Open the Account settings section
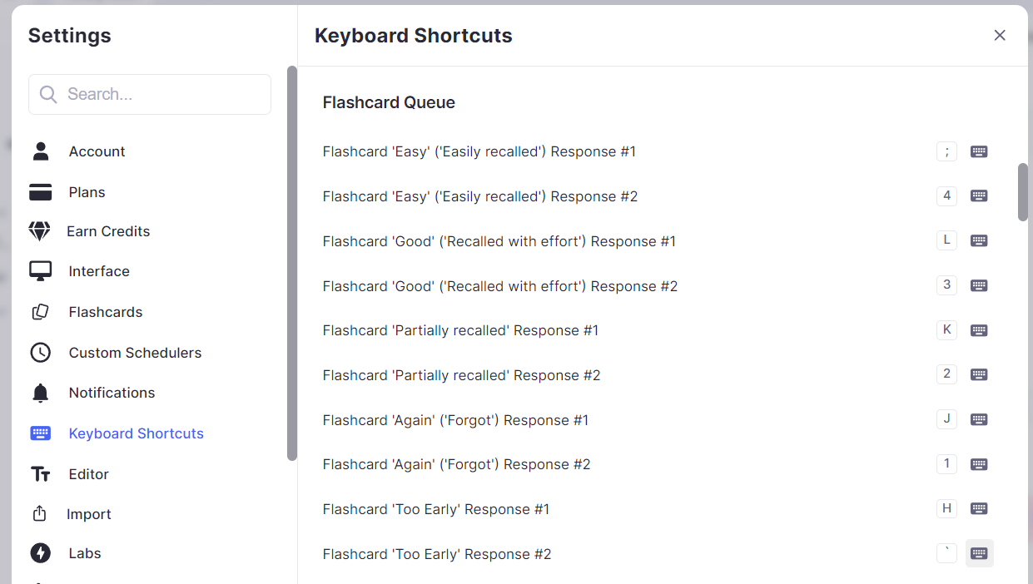 [97, 151]
